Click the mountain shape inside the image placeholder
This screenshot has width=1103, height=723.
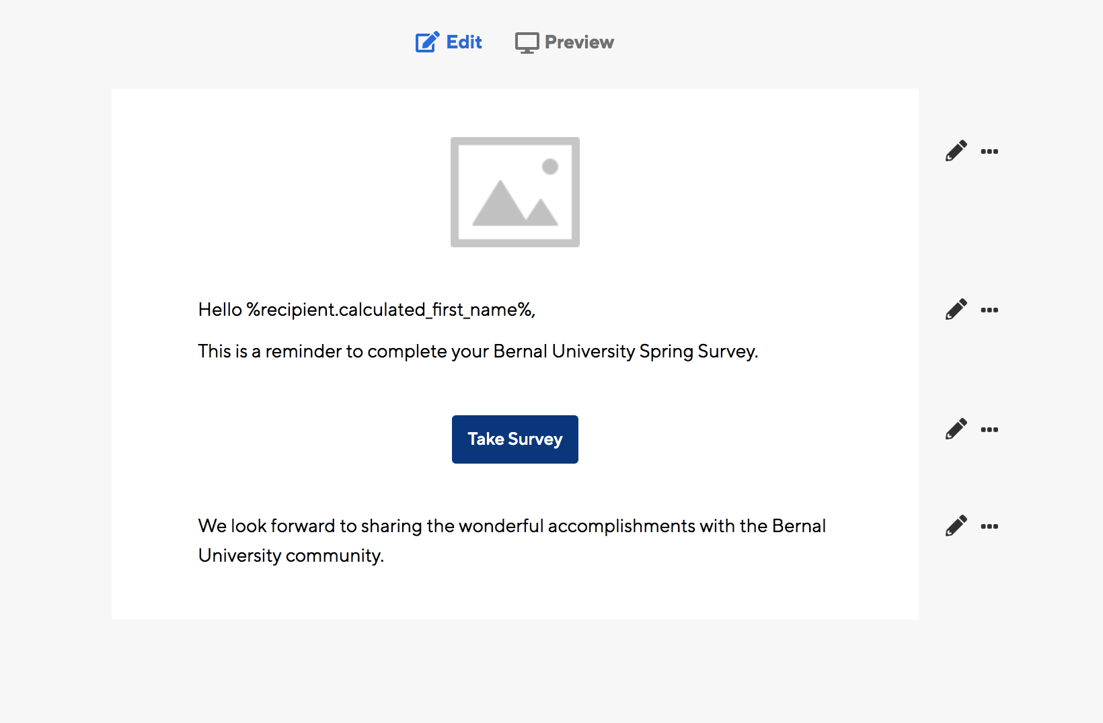pos(515,202)
